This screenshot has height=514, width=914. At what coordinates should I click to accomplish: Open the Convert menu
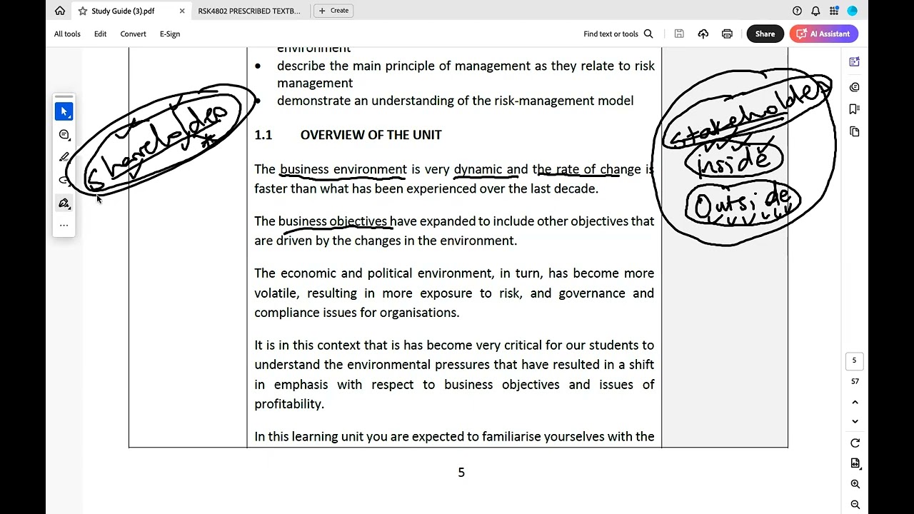coord(133,34)
